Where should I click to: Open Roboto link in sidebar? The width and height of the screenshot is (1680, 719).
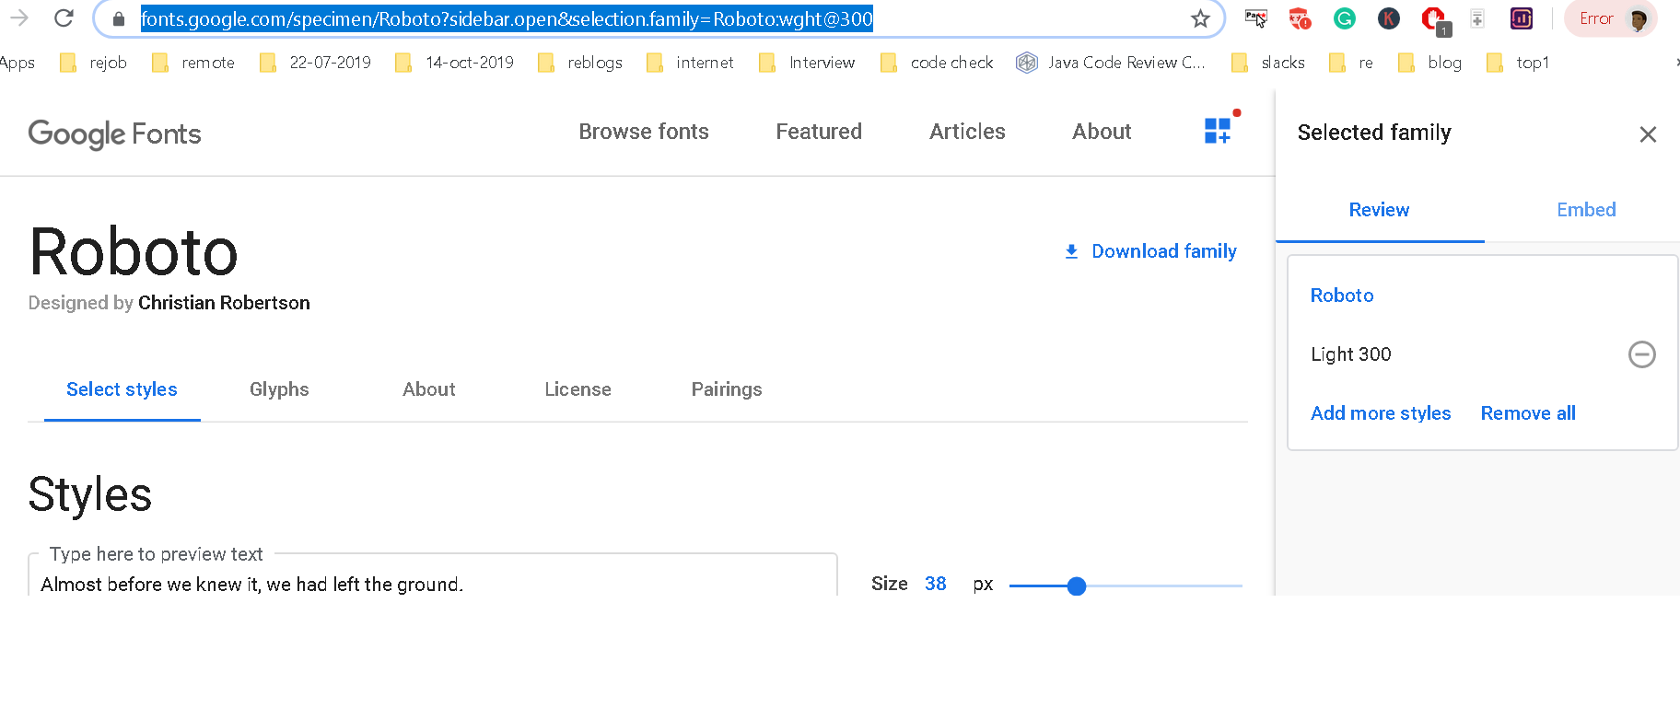1342,296
